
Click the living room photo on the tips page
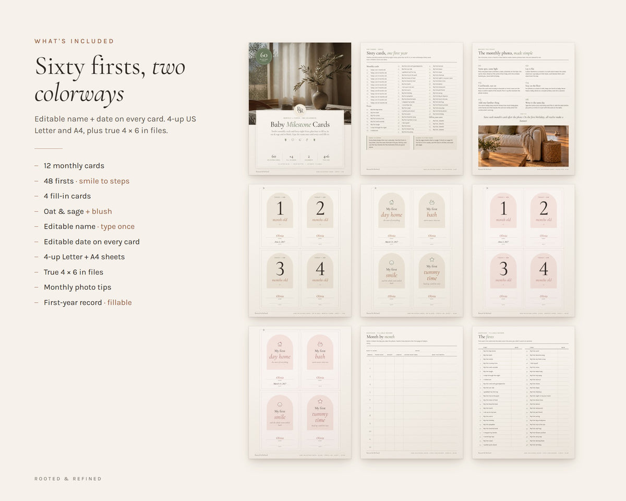[x=523, y=146]
